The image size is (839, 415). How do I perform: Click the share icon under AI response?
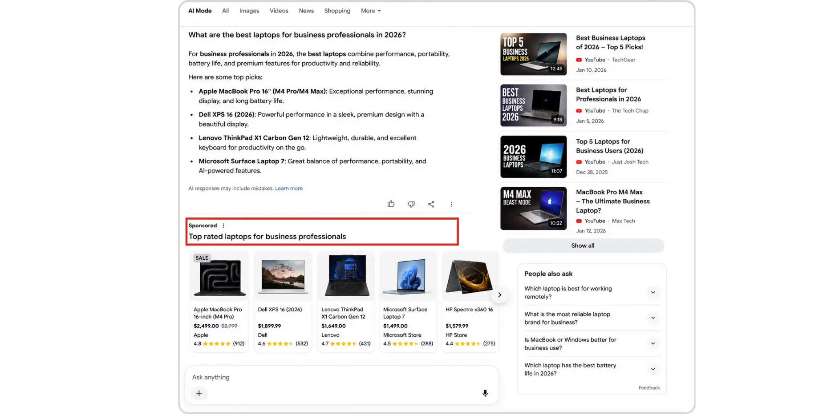click(431, 204)
